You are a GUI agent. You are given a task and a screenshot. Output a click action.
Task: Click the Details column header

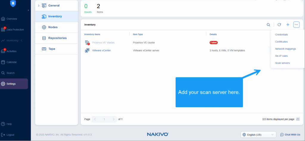click(213, 34)
